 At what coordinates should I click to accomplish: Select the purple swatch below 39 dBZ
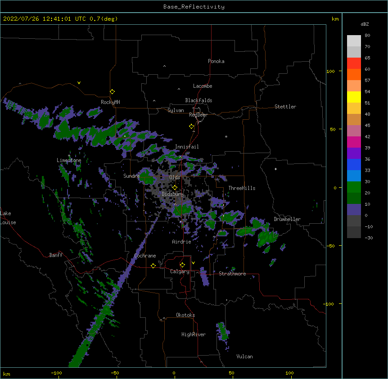click(x=354, y=153)
